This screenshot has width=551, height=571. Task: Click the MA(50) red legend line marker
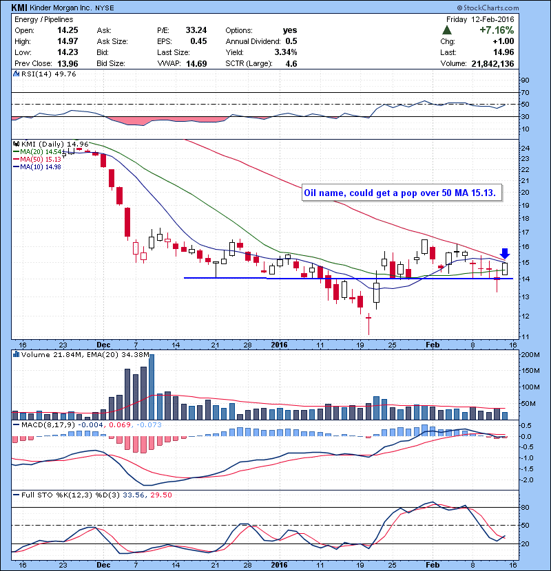coord(17,159)
